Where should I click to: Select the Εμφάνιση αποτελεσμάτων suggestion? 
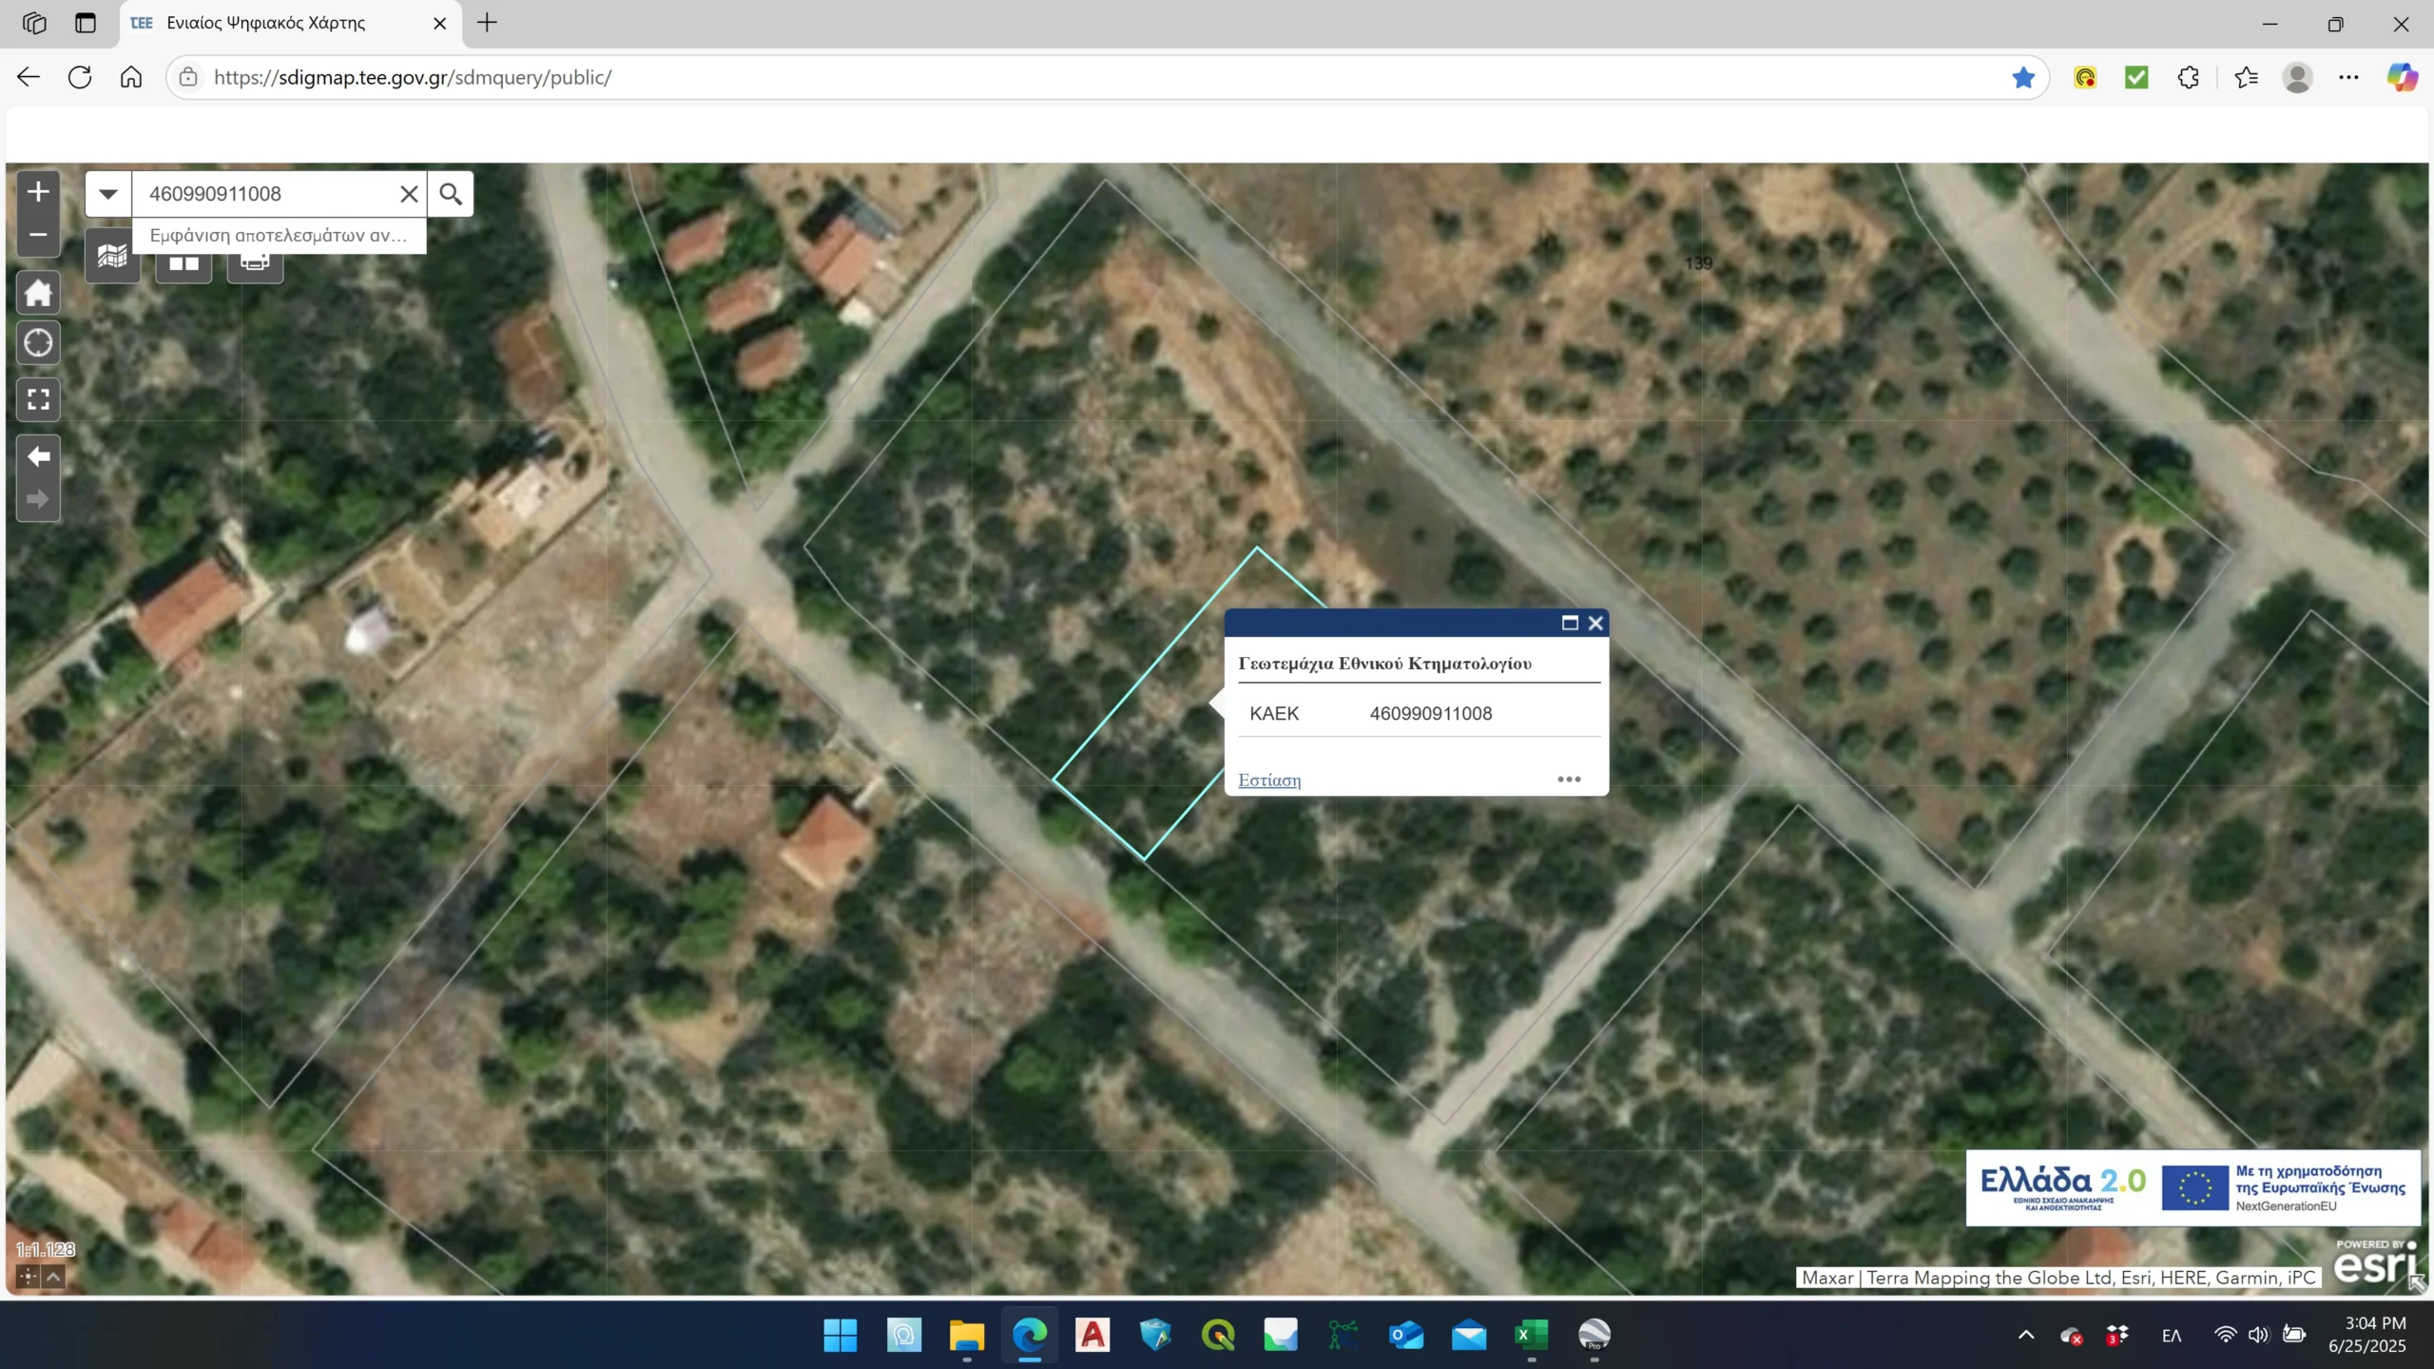277,235
